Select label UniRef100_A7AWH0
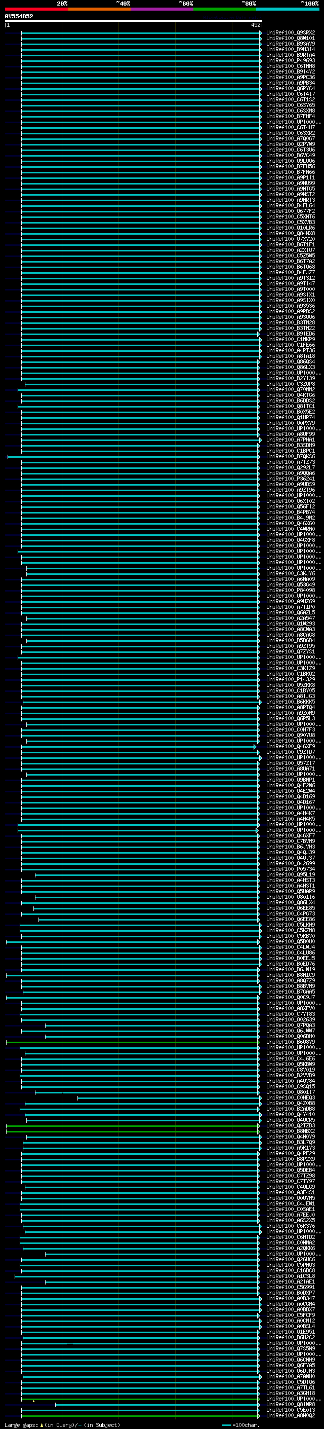324x1429 pixels. 291,1376
